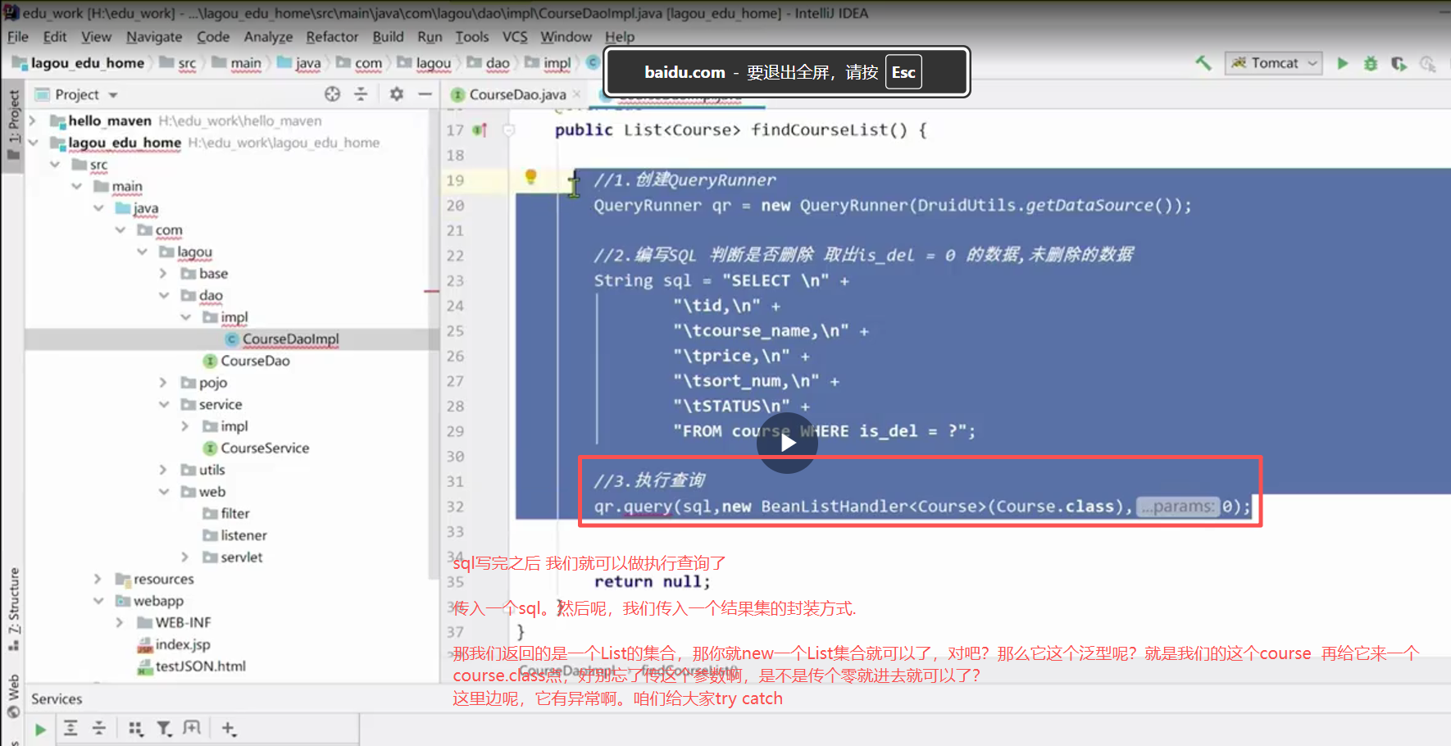Expand the pojo package
This screenshot has width=1451, height=746.
(x=163, y=383)
